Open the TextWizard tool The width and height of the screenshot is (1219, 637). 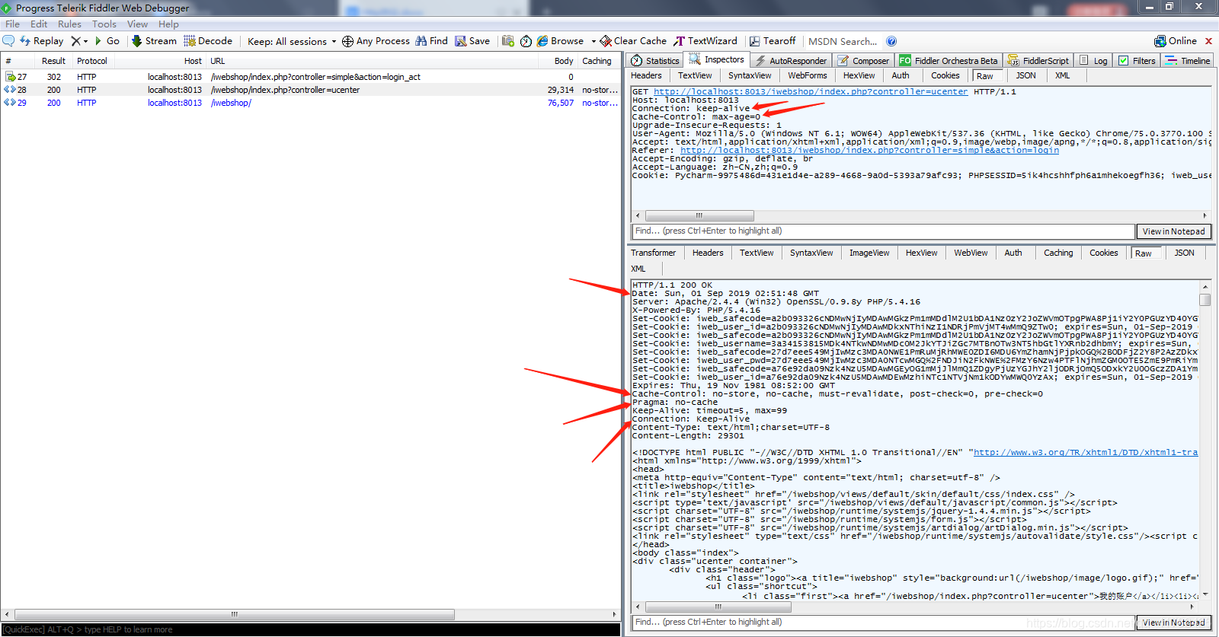(705, 41)
